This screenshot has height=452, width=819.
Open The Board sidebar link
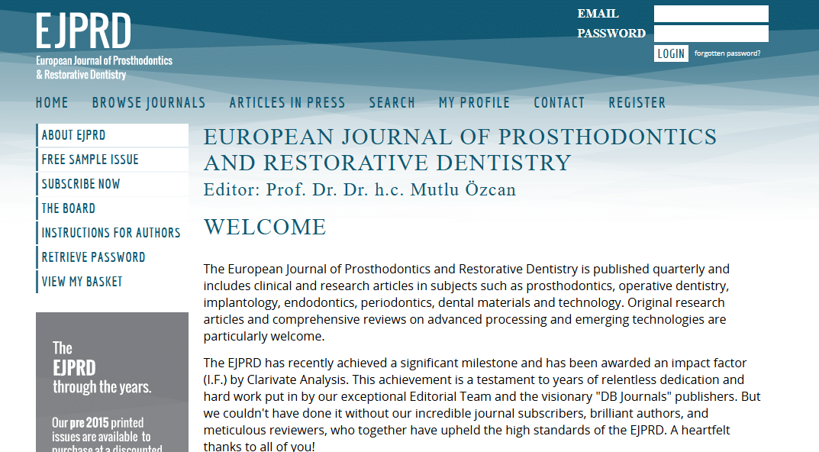[69, 208]
